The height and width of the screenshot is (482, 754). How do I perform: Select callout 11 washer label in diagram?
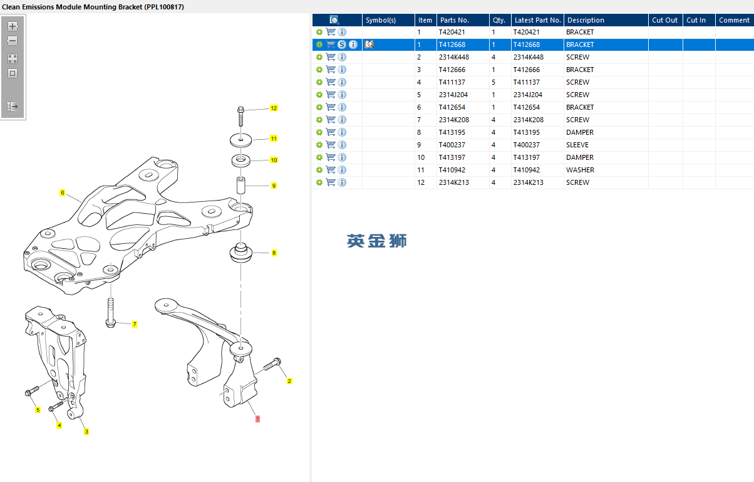(274, 139)
